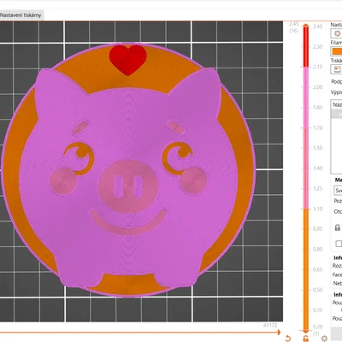Viewport: 342px width, 342px height.
Task: Click the 2,30 layer height label
Action: (317, 47)
